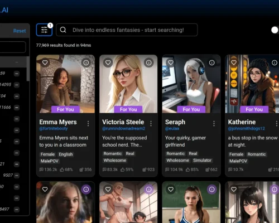
Task: Show info for Seraph card
Action: tap(211, 62)
